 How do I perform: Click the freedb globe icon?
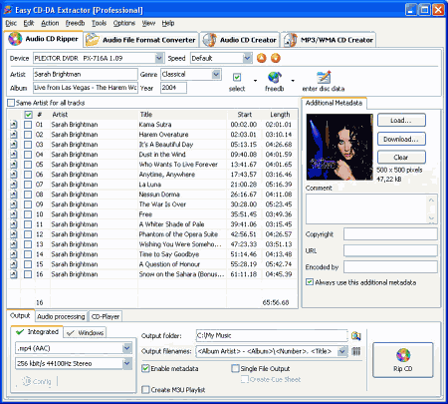[x=275, y=78]
